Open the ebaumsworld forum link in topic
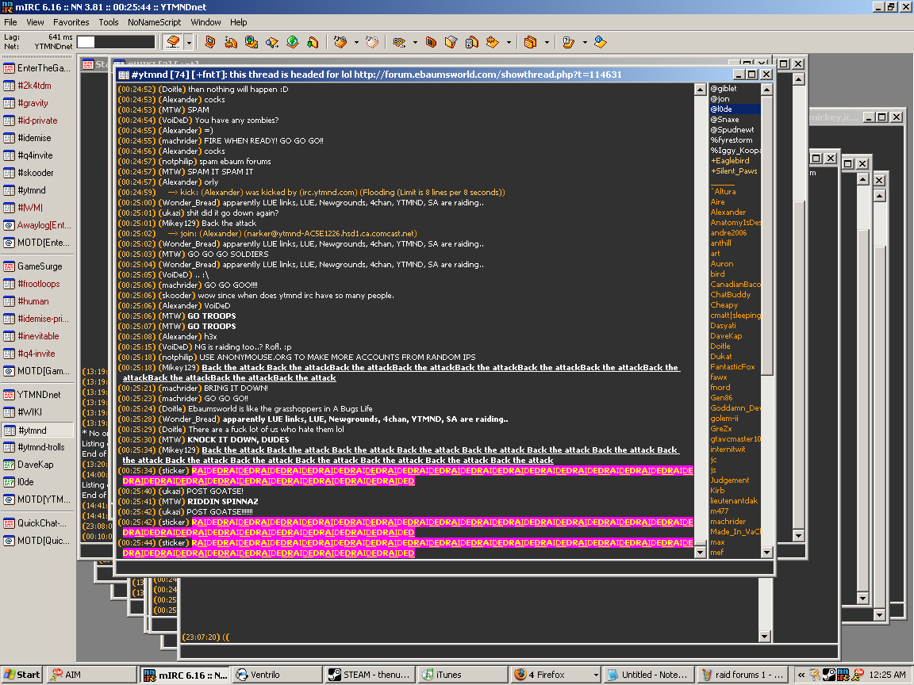 click(x=487, y=75)
